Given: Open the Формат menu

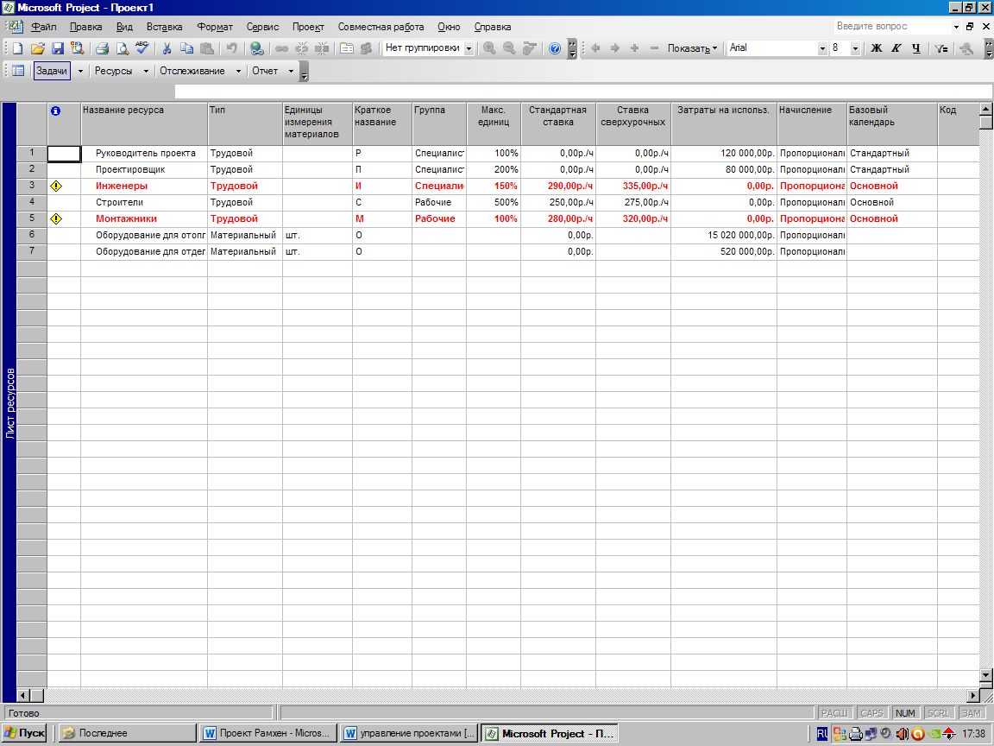Looking at the screenshot, I should pyautogui.click(x=215, y=27).
